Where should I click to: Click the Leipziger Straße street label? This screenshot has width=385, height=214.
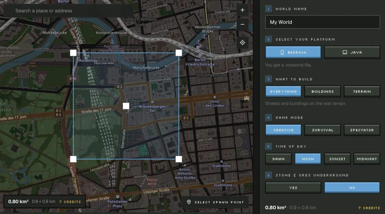tap(156, 191)
